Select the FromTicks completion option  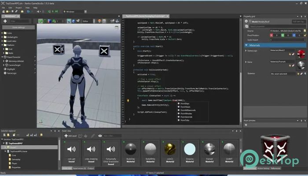tap(185, 120)
